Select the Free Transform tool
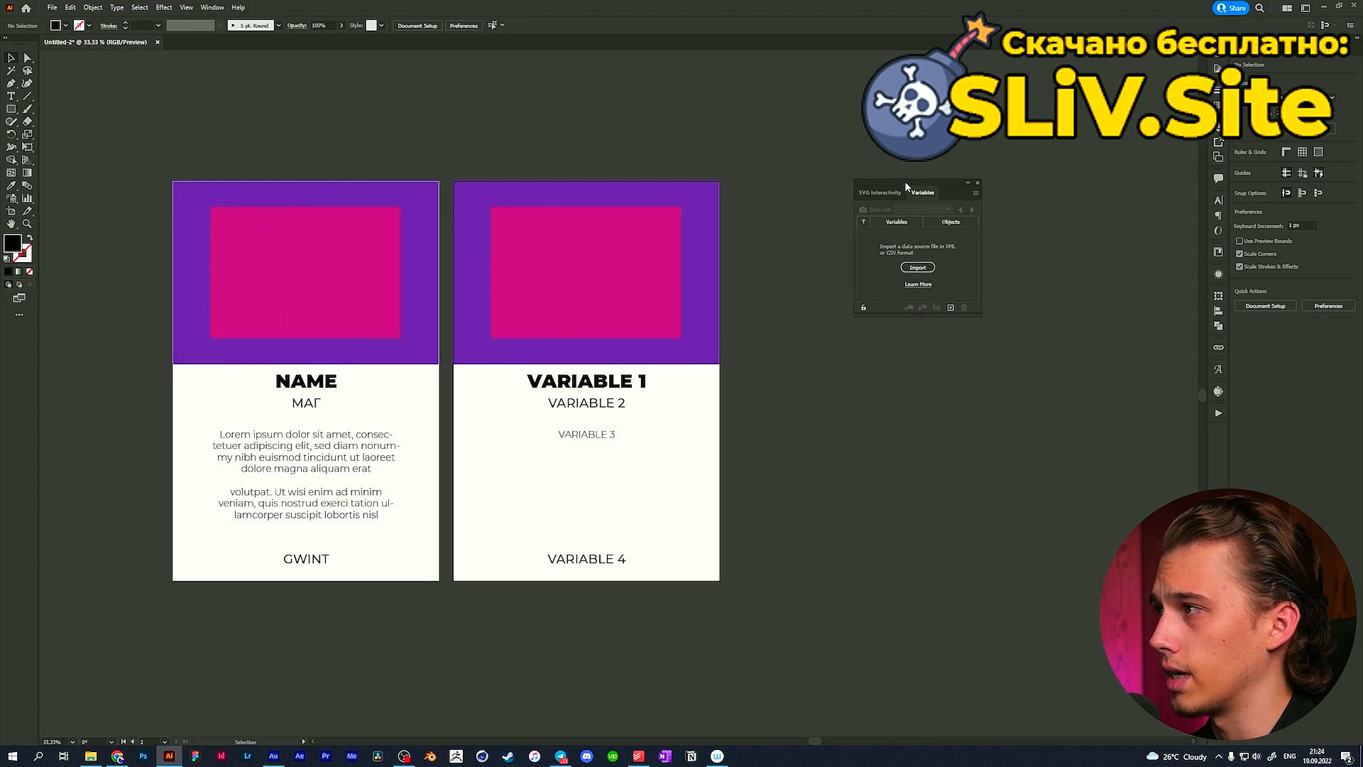 [x=28, y=148]
